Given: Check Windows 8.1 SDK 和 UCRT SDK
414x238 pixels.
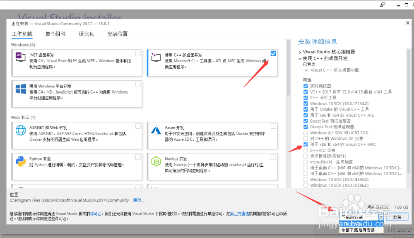Looking at the screenshot, I should (306, 133).
